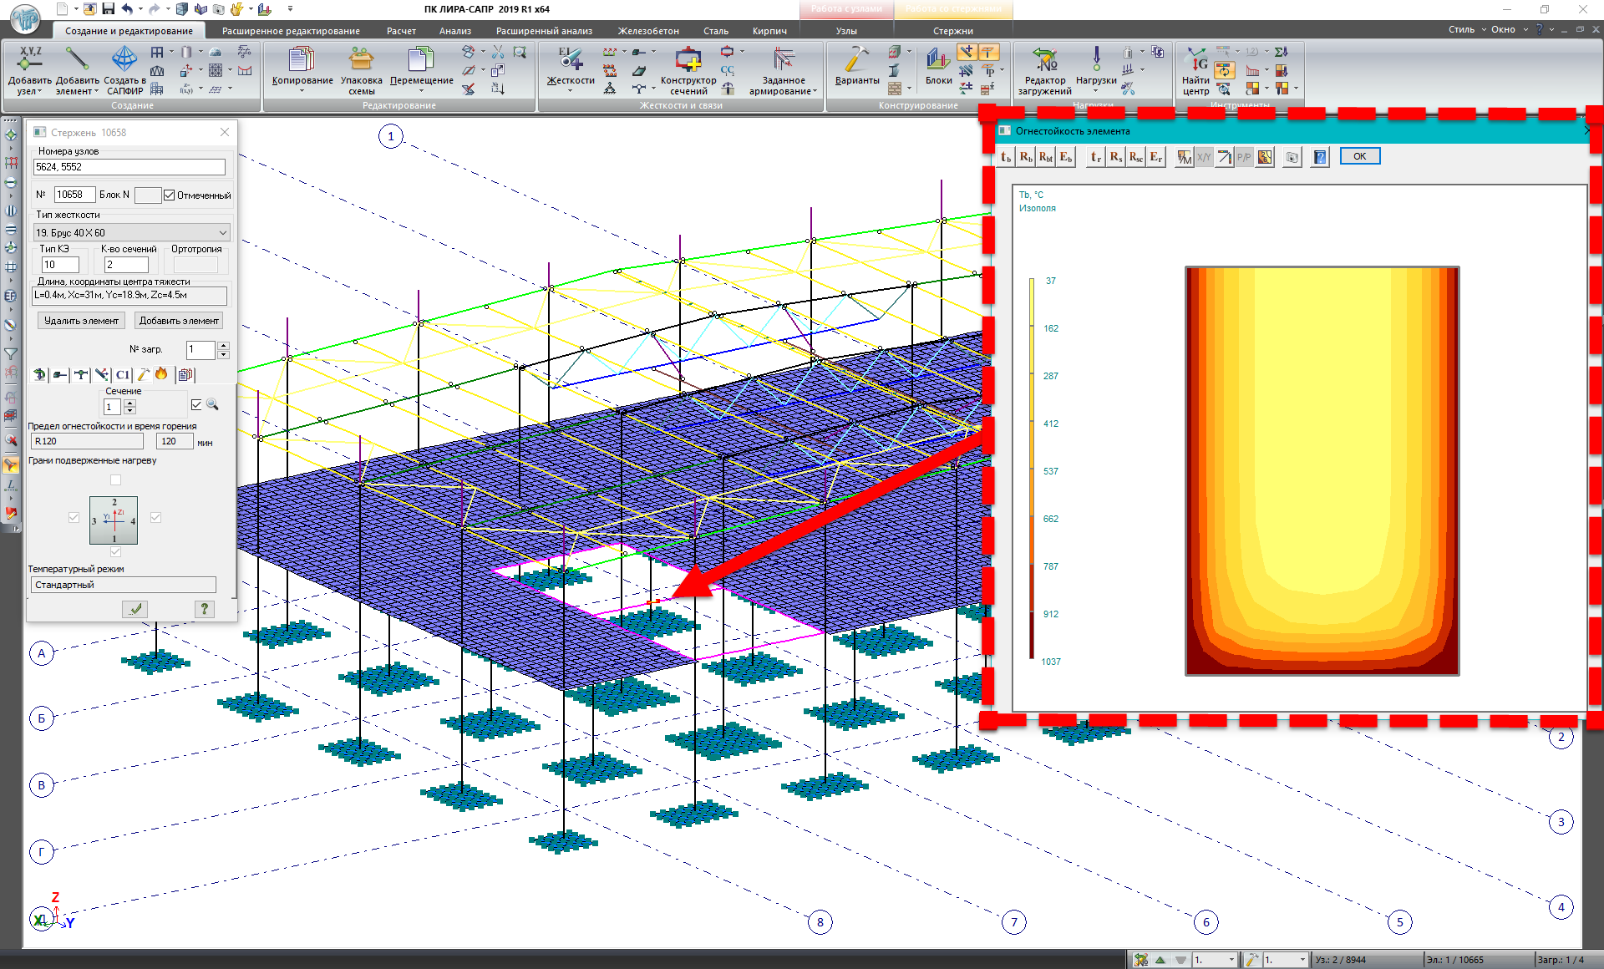Viewport: 1604px width, 969px height.
Task: Open the Расчет ribbon tab
Action: (x=401, y=31)
